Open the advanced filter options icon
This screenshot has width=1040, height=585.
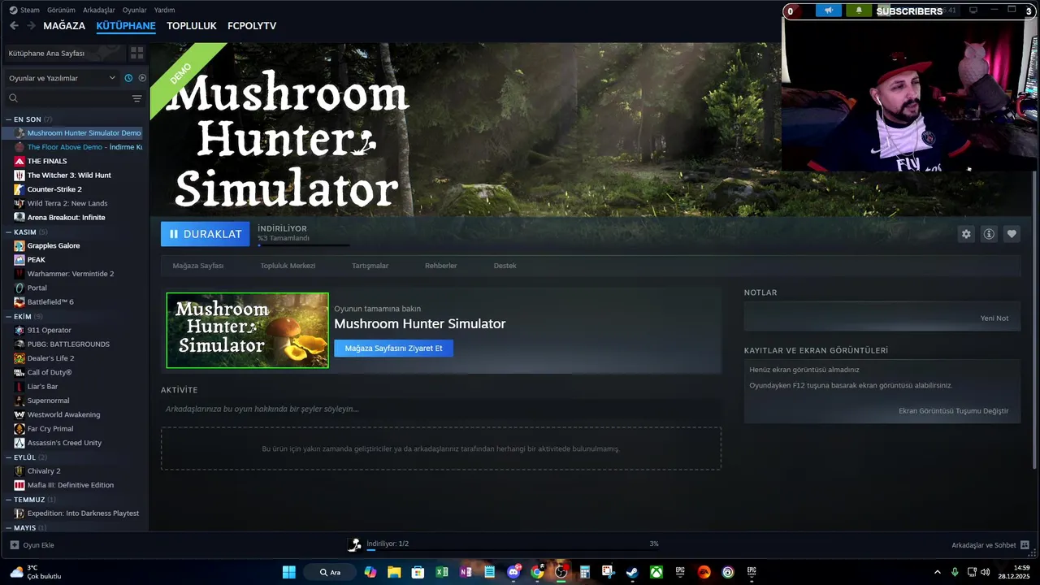click(x=136, y=98)
